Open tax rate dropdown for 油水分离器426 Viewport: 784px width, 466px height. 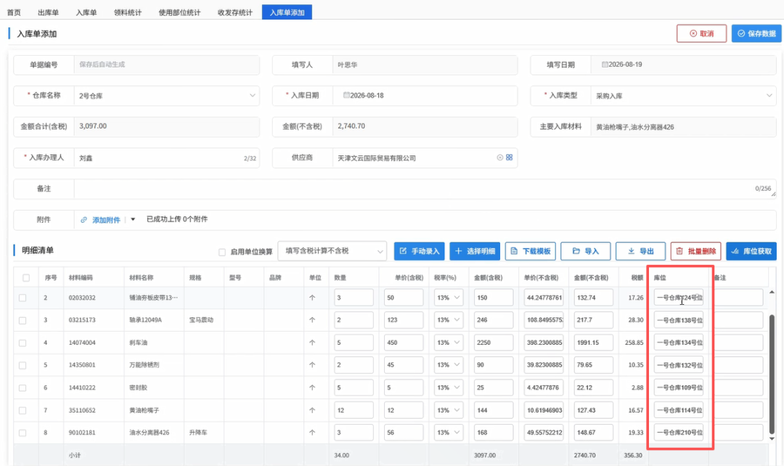pyautogui.click(x=448, y=433)
